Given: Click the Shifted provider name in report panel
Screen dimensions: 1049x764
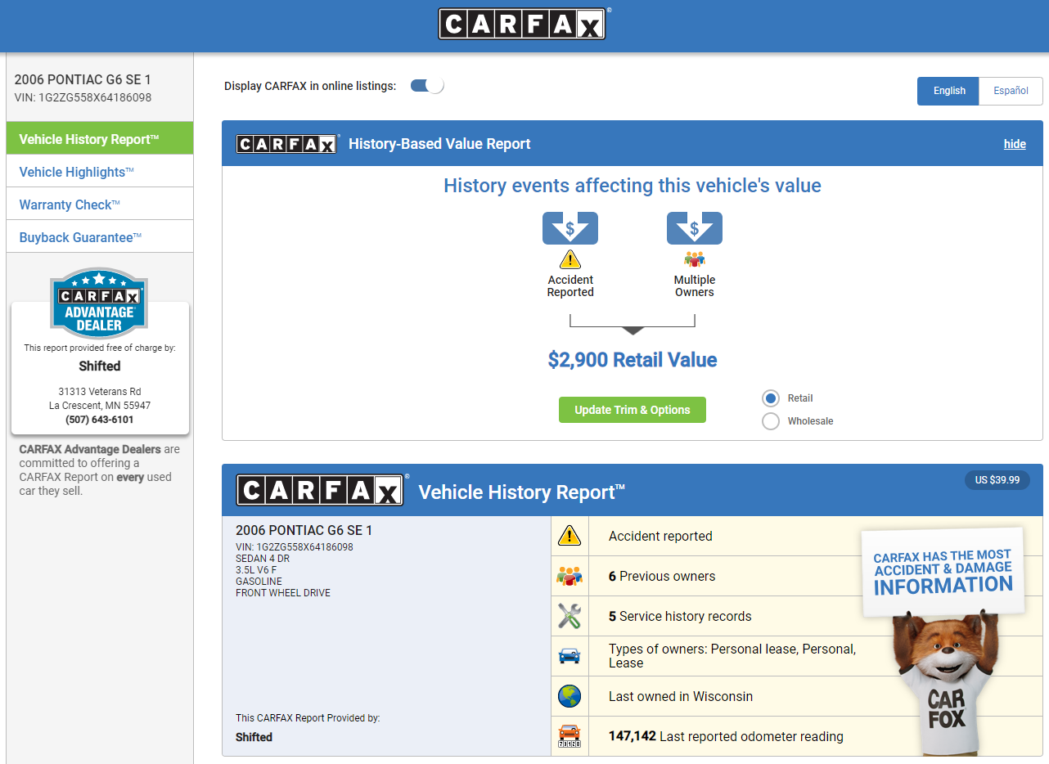Looking at the screenshot, I should (x=254, y=737).
